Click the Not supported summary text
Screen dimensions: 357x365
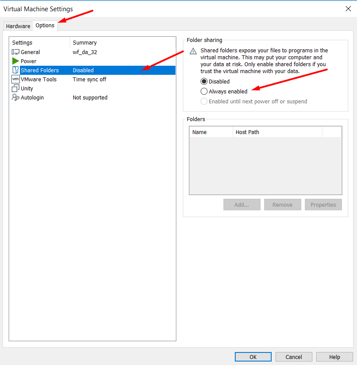pyautogui.click(x=90, y=98)
